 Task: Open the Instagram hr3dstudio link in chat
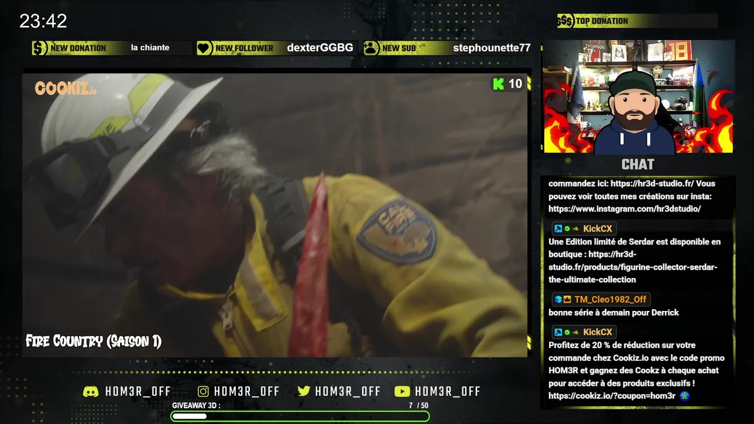click(624, 209)
